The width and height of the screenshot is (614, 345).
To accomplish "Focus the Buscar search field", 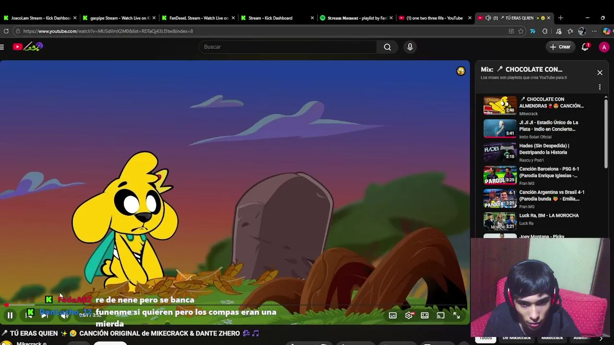I will [x=288, y=46].
